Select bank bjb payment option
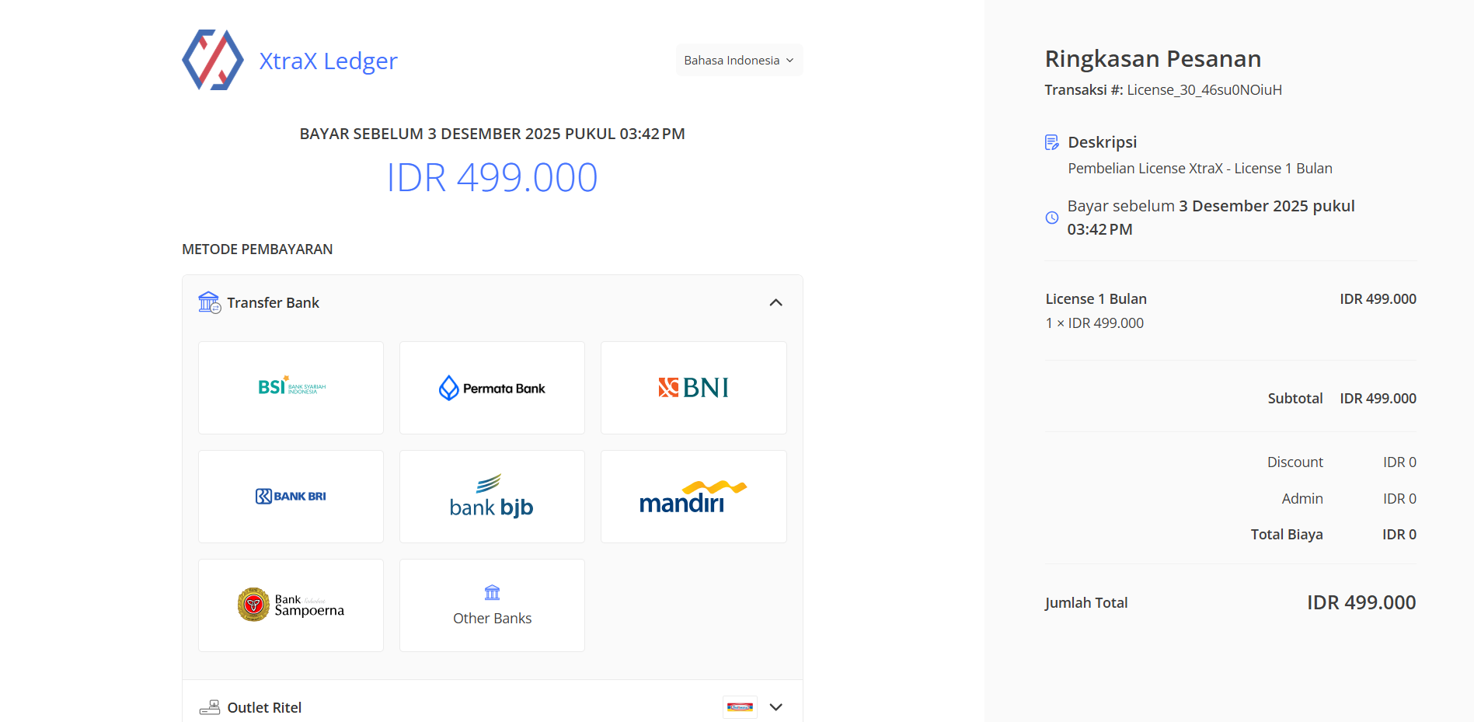 (x=492, y=497)
